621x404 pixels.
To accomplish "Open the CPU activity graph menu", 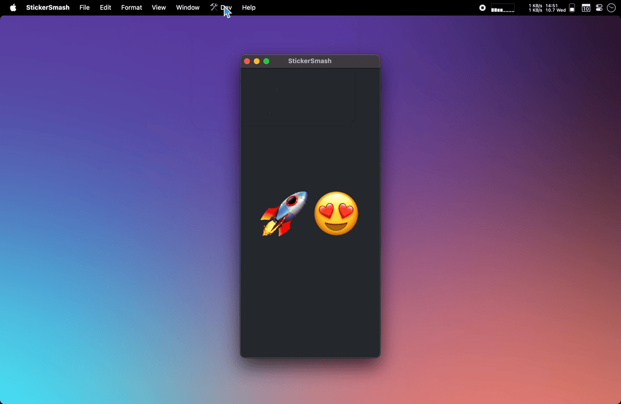I will click(x=503, y=8).
